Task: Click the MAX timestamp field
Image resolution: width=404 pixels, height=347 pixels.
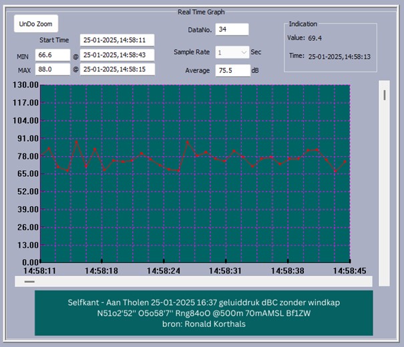Action: pos(117,69)
